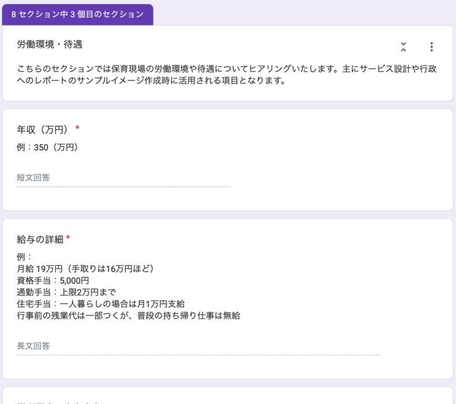The image size is (456, 404).
Task: Click the 例：350（万円） description text
Action: (x=47, y=147)
